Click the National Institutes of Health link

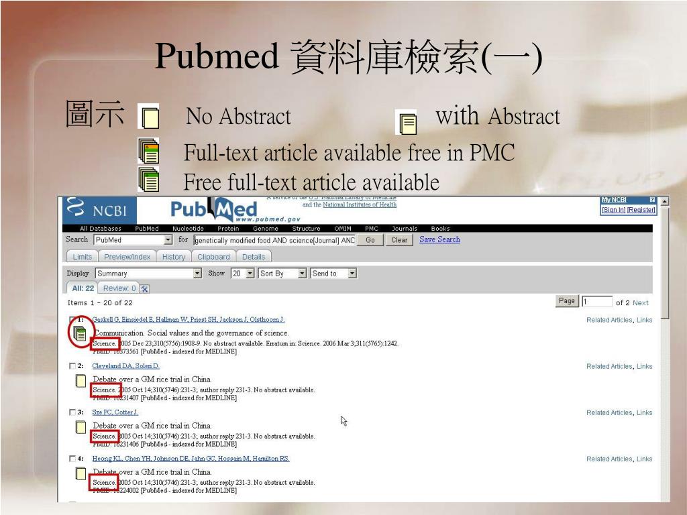360,205
